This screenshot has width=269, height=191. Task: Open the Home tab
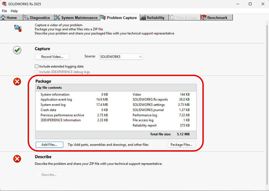pyautogui.click(x=11, y=18)
